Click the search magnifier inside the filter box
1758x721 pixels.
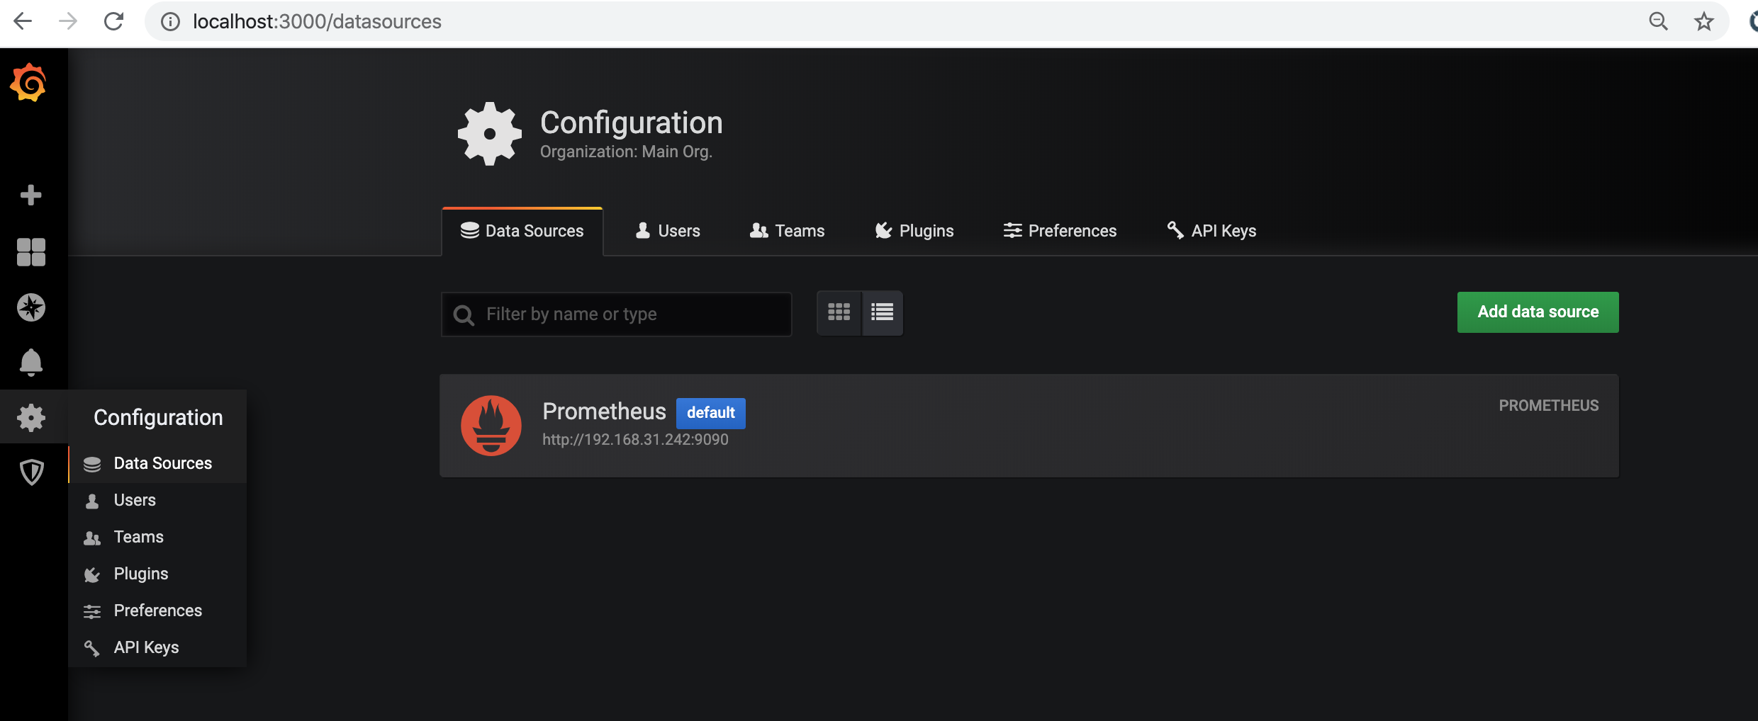tap(464, 315)
